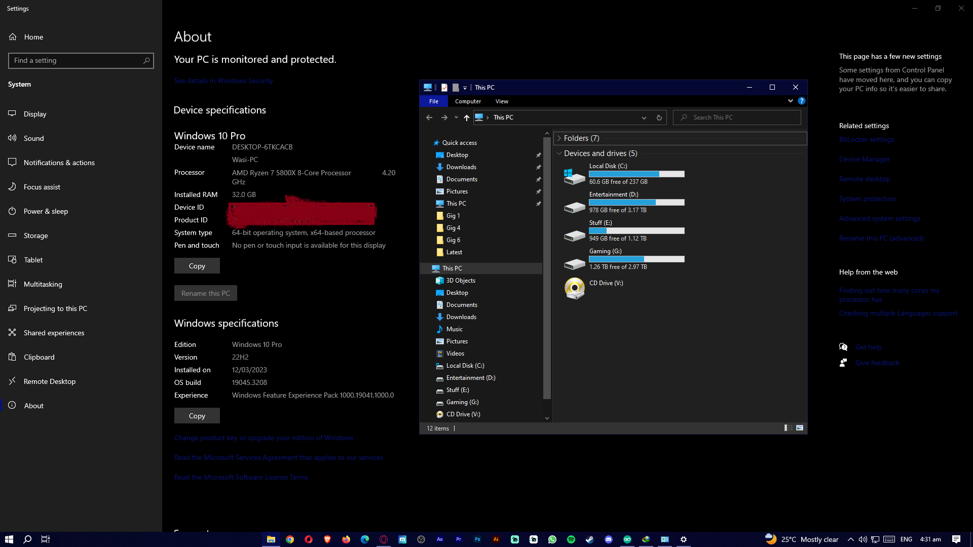The image size is (973, 547).
Task: Select the Gaming (G:) drive
Action: (623, 259)
